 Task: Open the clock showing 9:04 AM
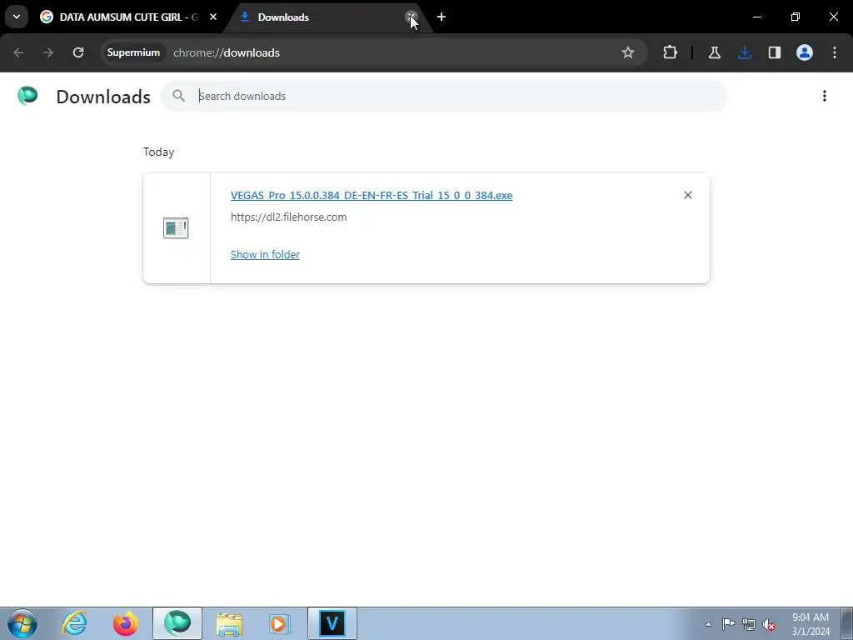point(811,623)
